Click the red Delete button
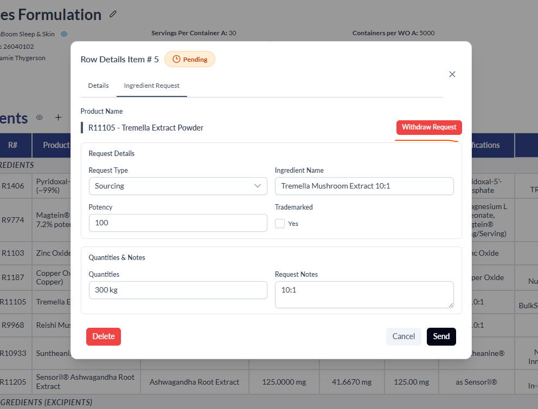538x409 pixels. click(x=104, y=336)
